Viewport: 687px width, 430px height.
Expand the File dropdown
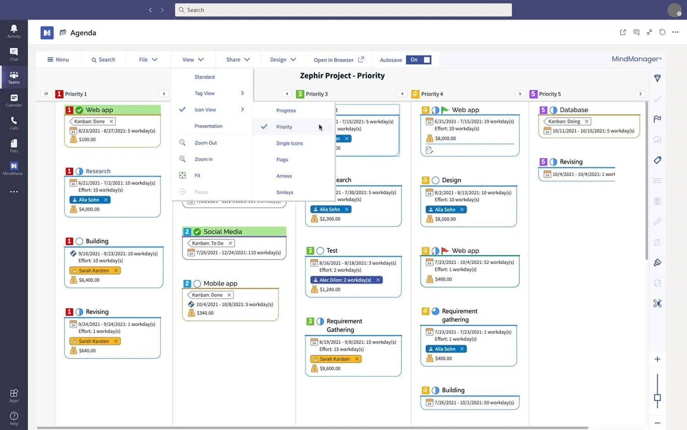(148, 60)
